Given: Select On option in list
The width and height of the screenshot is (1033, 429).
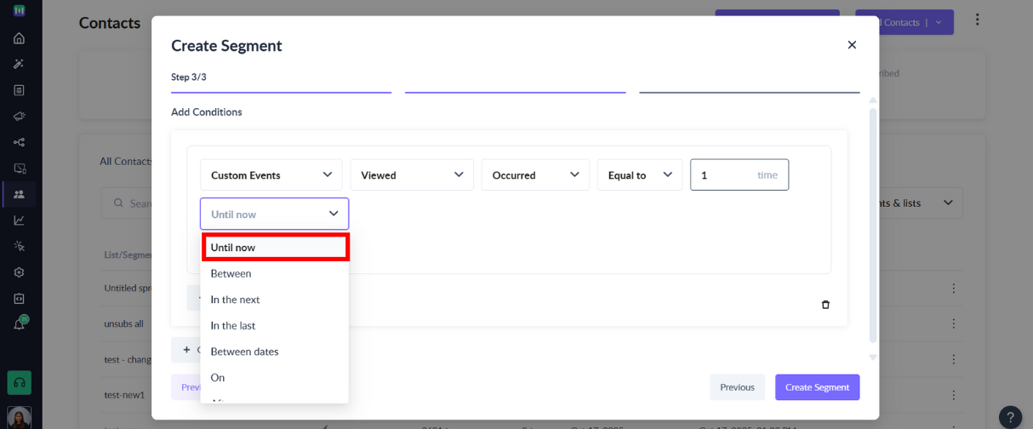Looking at the screenshot, I should [275, 377].
